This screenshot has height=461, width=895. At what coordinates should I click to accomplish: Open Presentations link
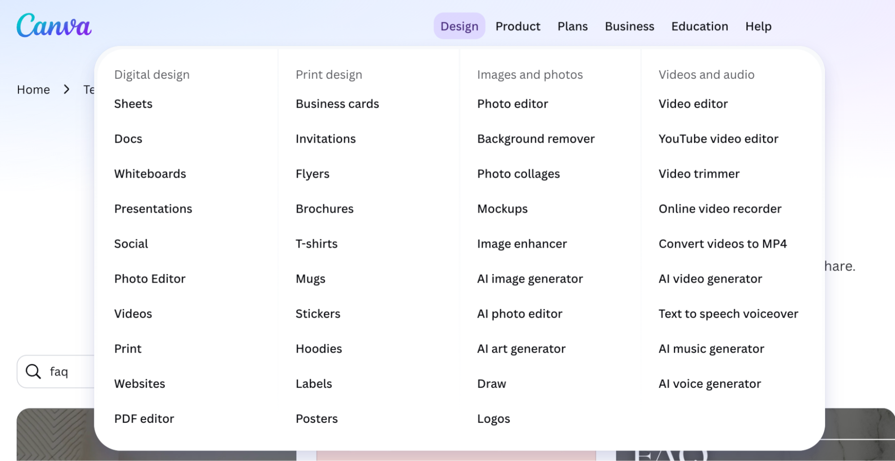coord(153,209)
